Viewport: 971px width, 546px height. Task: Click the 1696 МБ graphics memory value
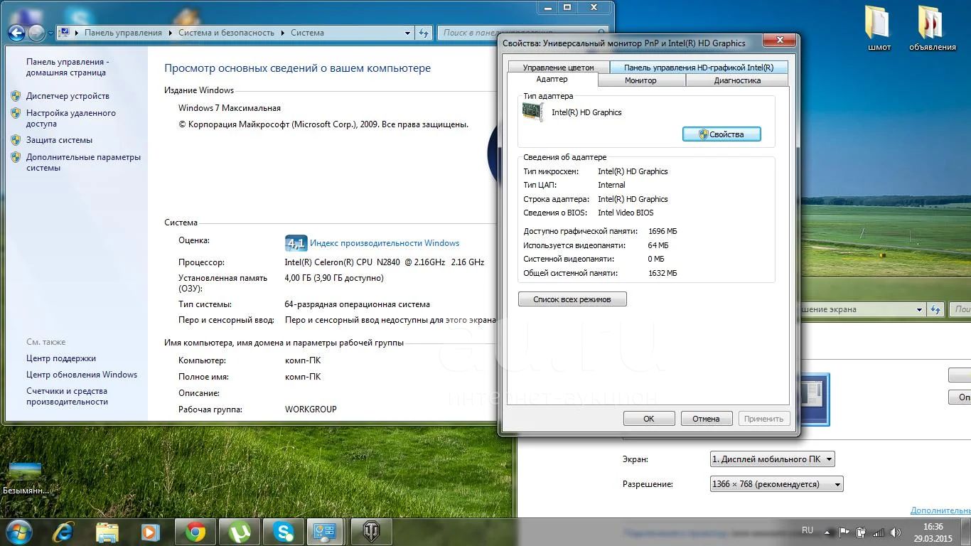tap(662, 232)
